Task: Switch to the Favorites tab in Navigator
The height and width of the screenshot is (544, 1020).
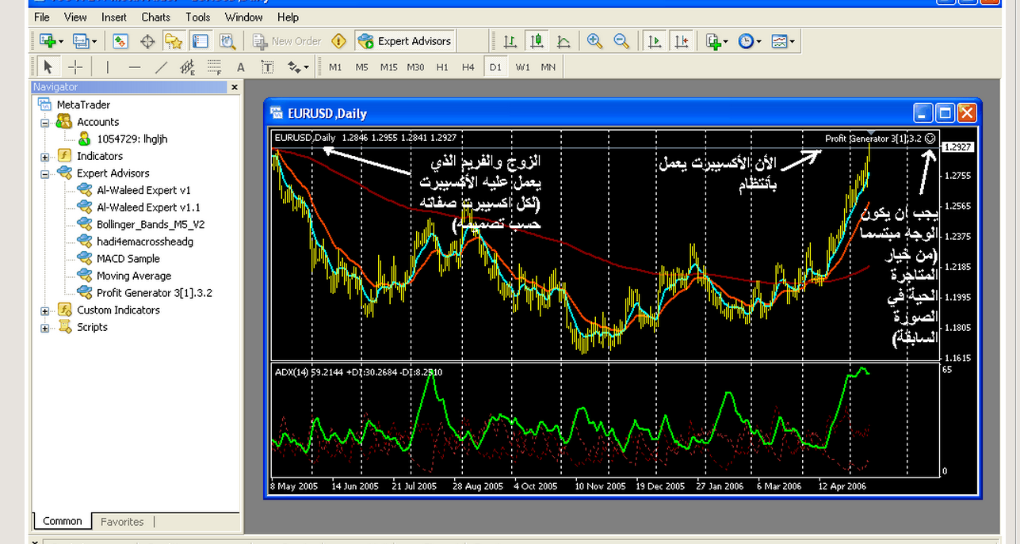Action: point(123,522)
